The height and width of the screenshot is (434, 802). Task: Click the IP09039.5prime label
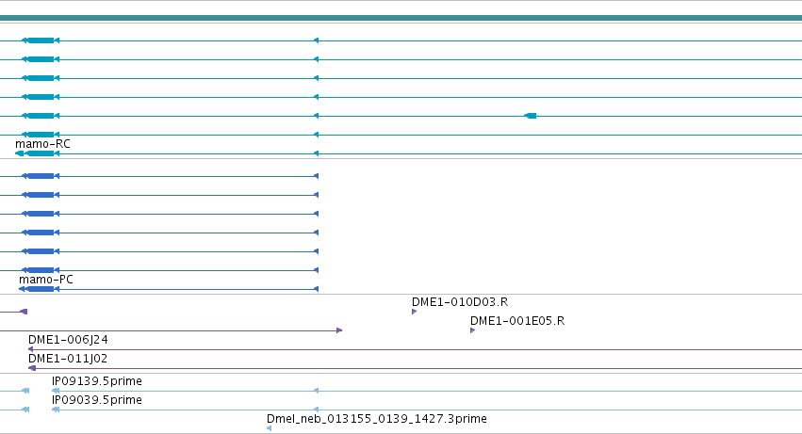tap(97, 400)
